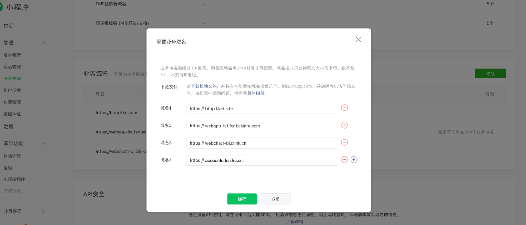Open 用户反馈 in the sidebar

pyautogui.click(x=12, y=90)
